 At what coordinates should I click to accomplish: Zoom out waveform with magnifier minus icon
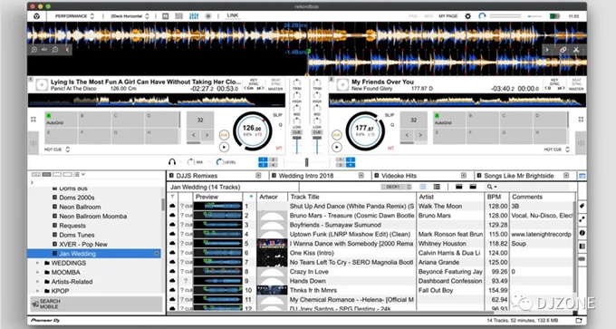(55, 50)
